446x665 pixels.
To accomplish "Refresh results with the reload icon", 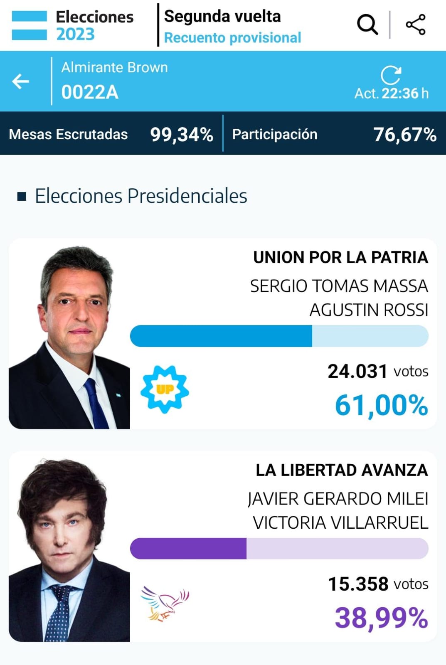I will click(391, 75).
